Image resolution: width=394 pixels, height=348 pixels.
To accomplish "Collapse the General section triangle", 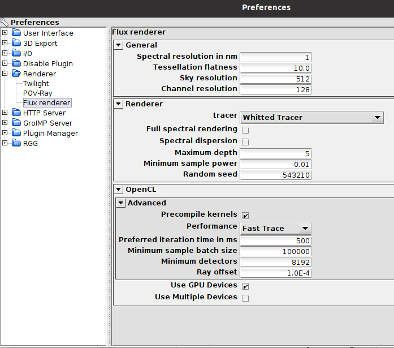I will coord(119,45).
